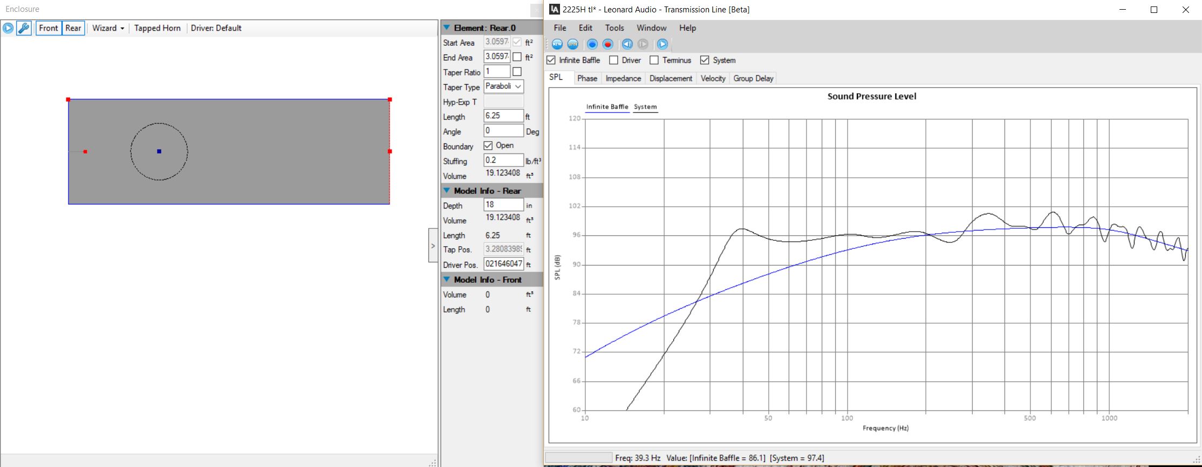Switch to the Group Delay tab
The image size is (1202, 467).
pos(753,79)
